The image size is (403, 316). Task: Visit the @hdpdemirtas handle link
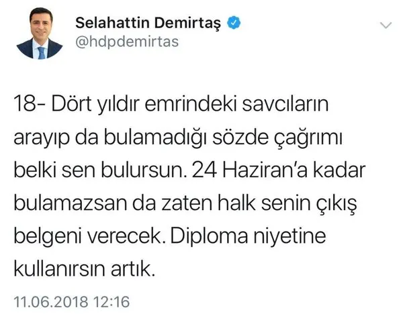pos(127,42)
